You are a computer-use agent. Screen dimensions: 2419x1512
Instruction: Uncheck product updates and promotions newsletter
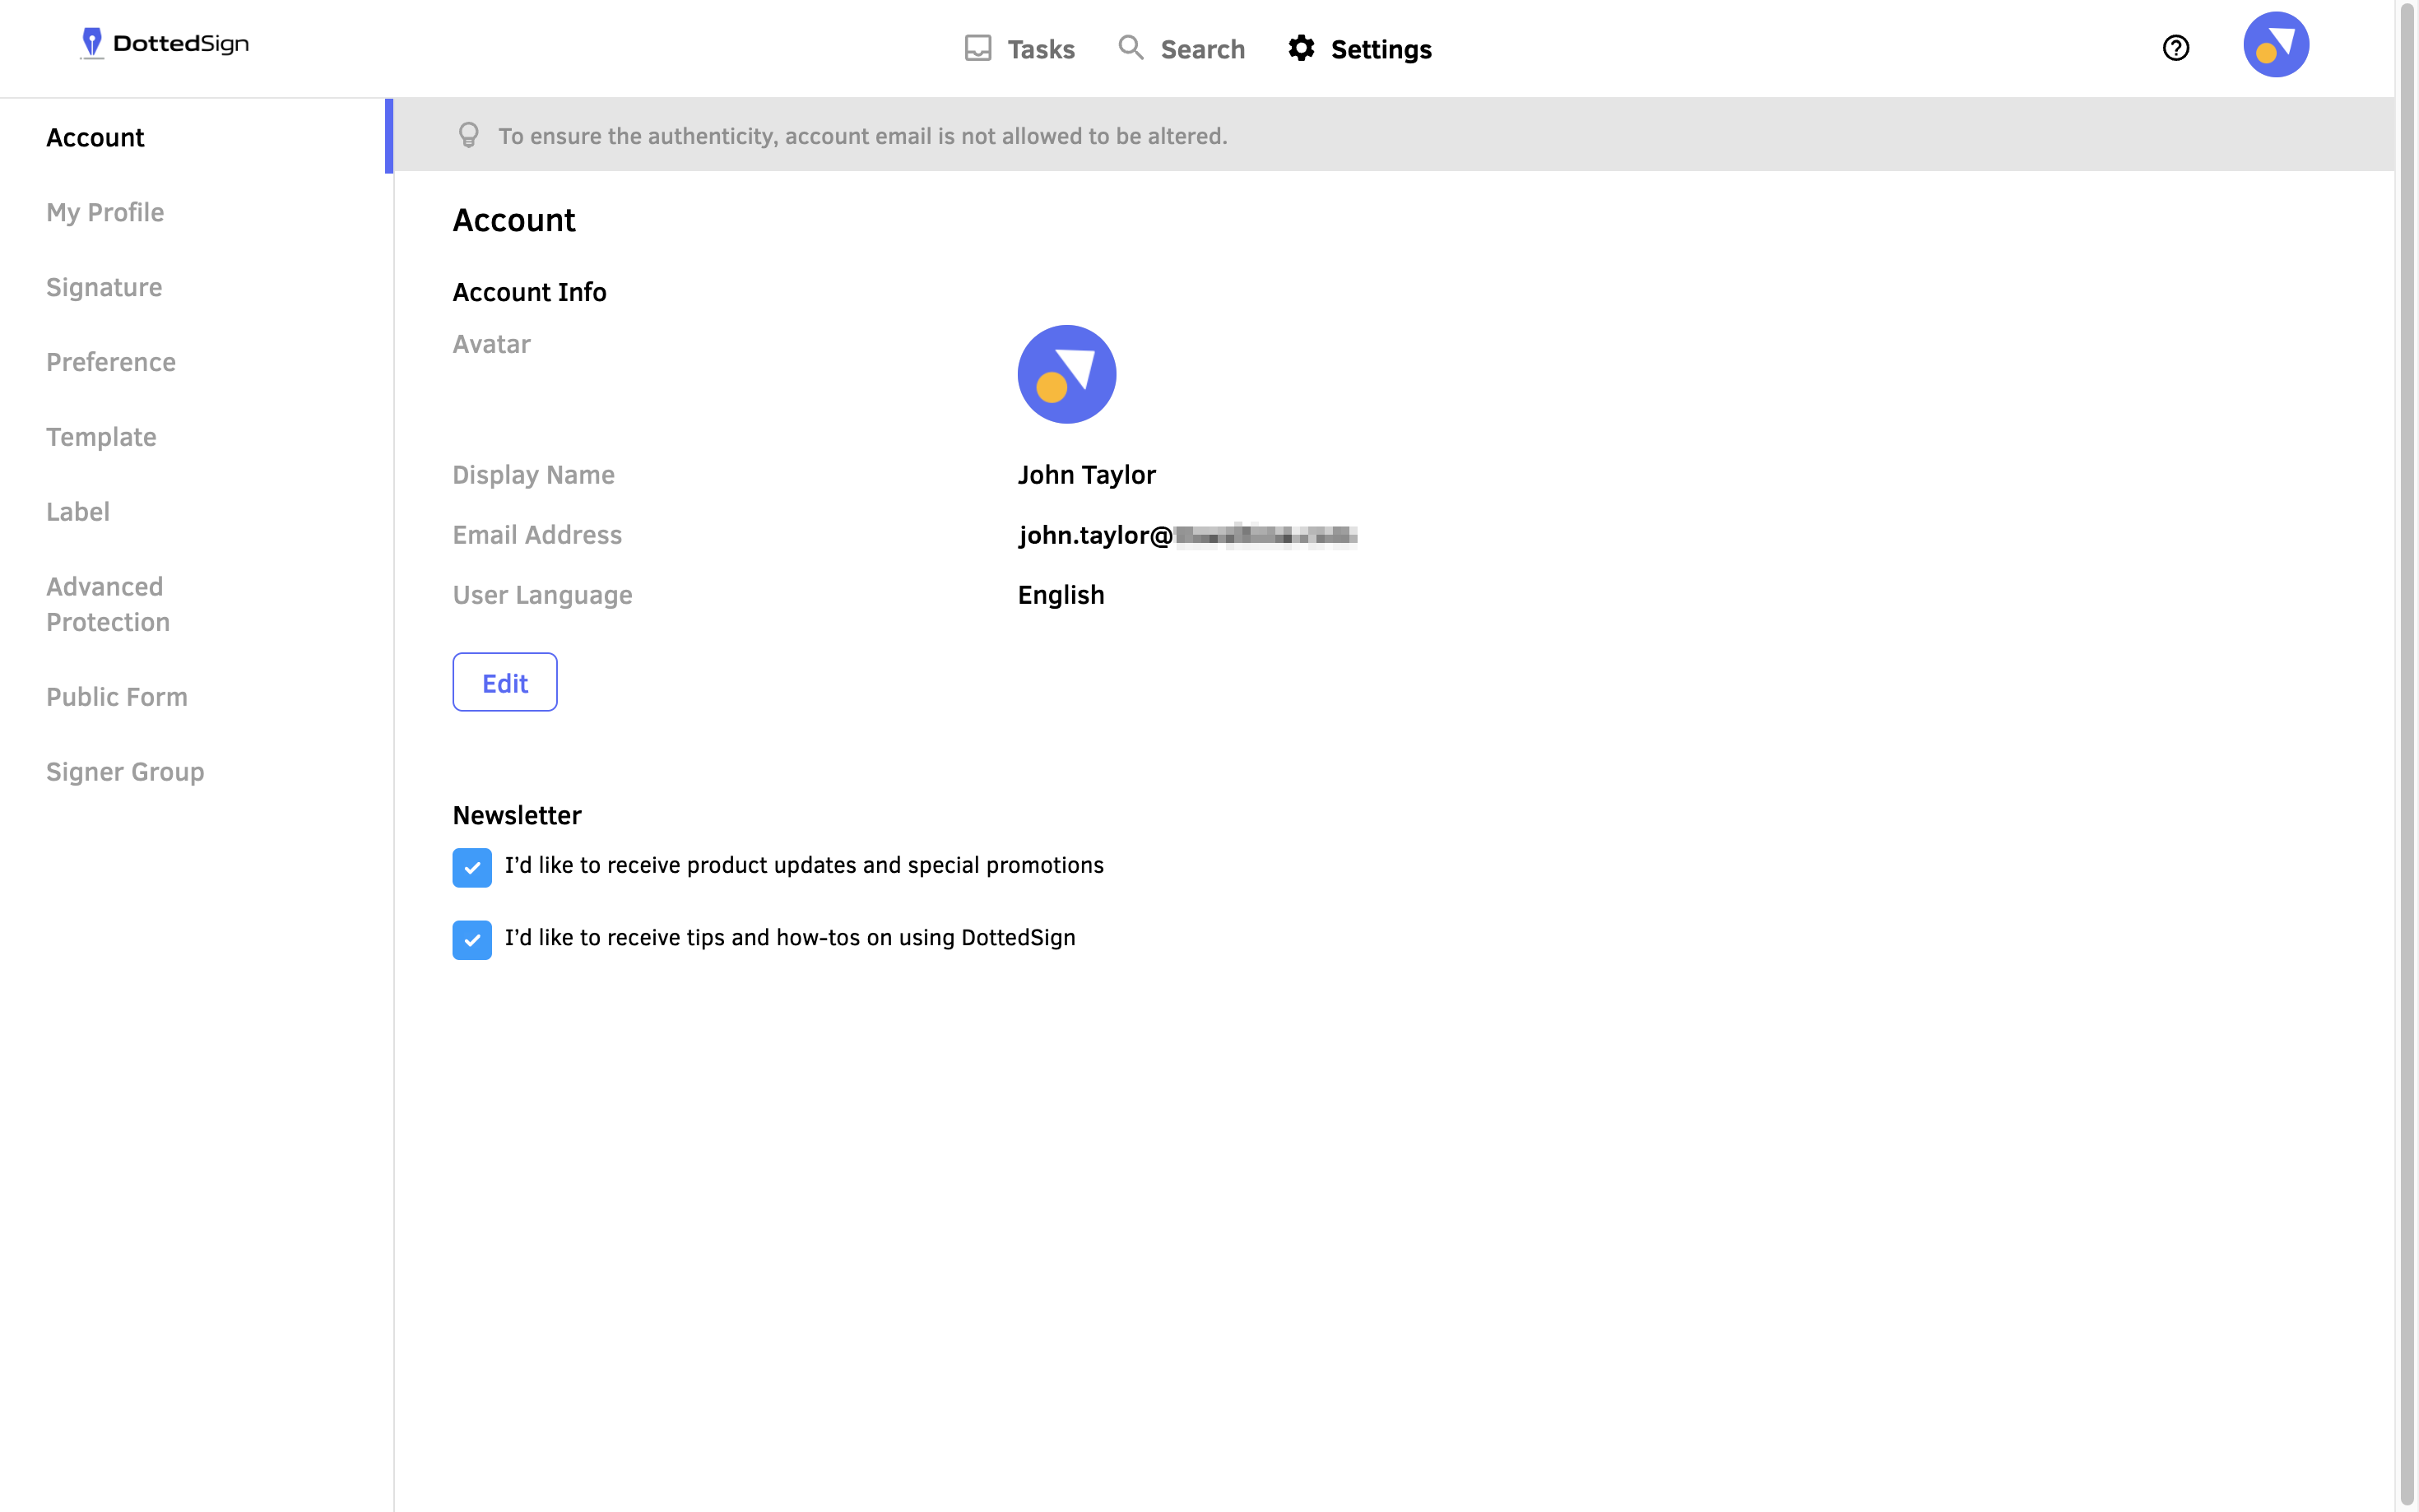coord(472,867)
